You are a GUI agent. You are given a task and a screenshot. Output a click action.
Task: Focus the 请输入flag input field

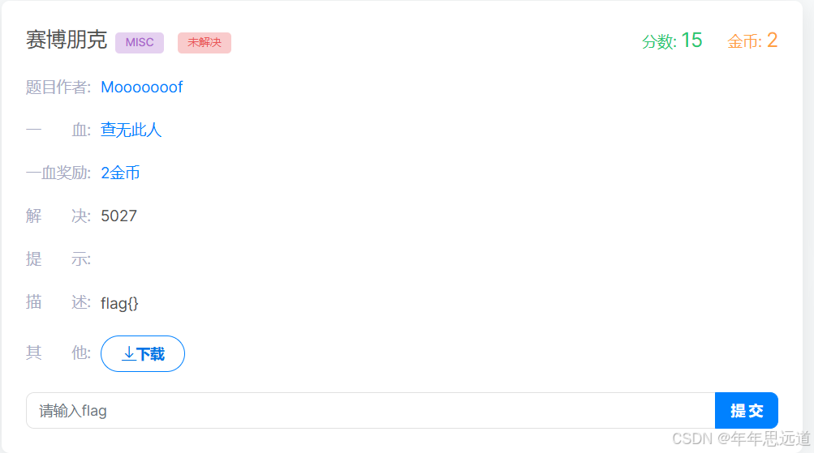[371, 411]
